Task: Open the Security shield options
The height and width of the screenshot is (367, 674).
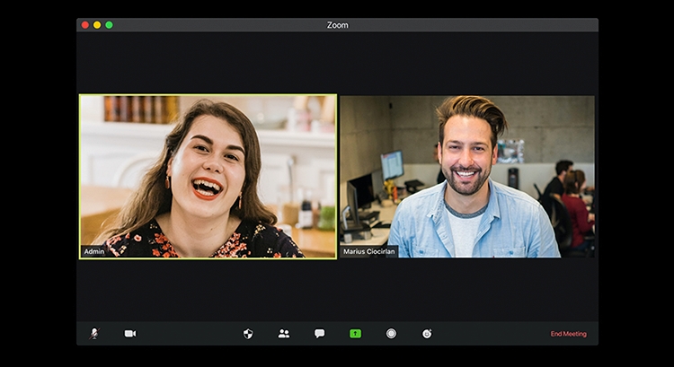Action: tap(248, 334)
